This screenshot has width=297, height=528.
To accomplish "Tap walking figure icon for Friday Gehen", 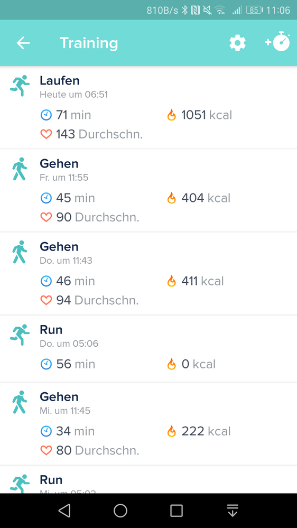I will click(20, 169).
